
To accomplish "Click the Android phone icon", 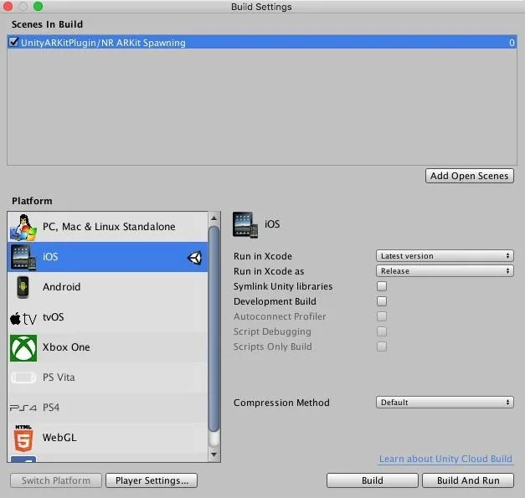I will (x=23, y=287).
